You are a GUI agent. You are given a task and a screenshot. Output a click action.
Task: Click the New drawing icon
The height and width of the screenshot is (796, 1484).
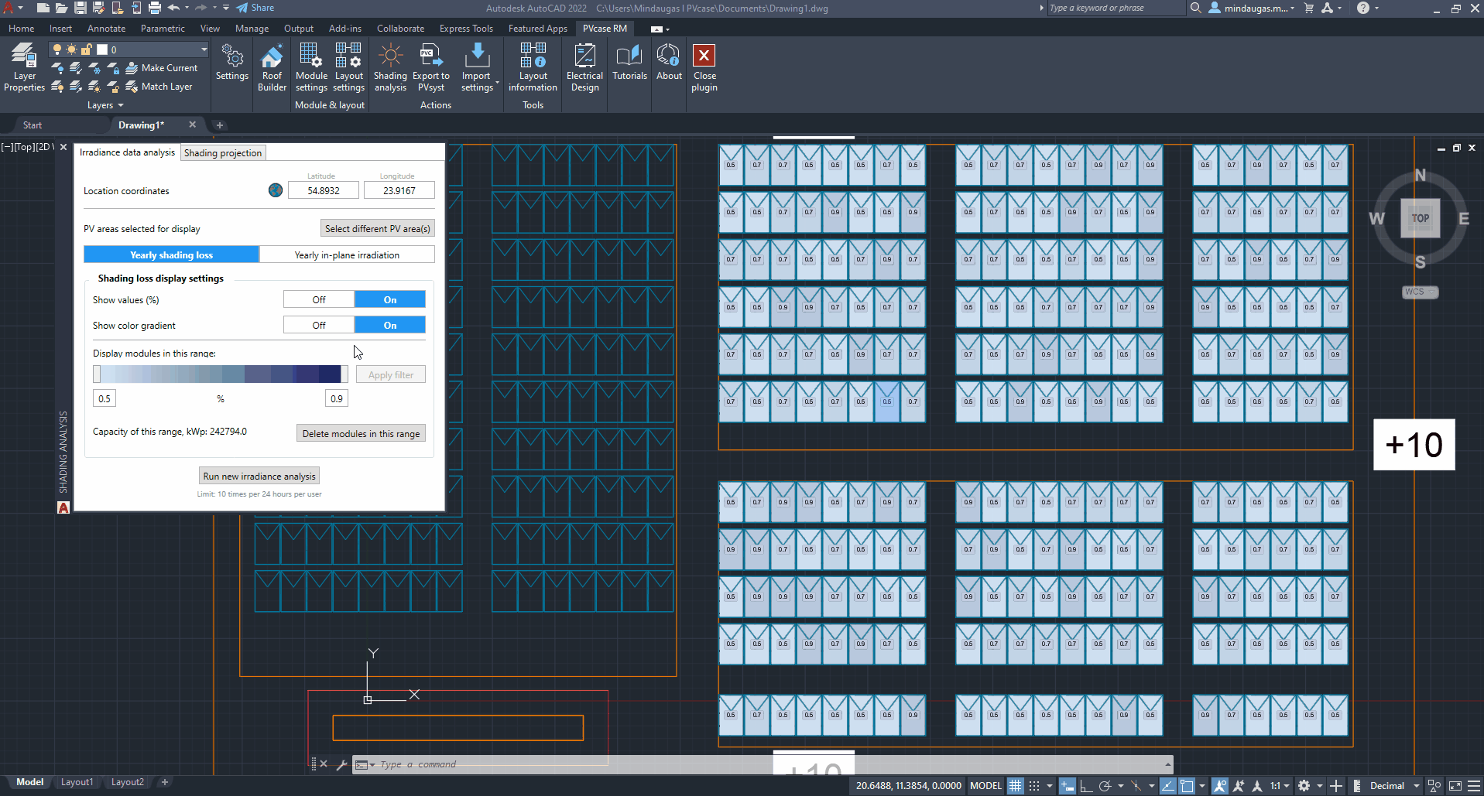[x=43, y=8]
